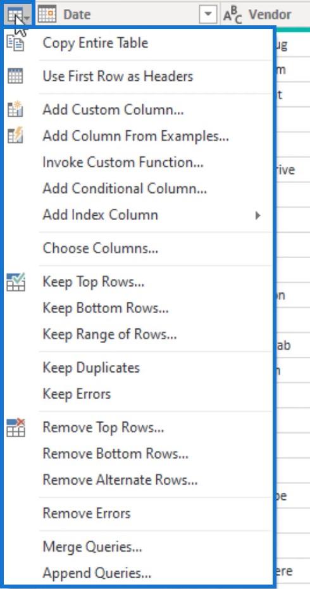Open the Date column filter dropdown
This screenshot has width=310, height=589.
click(208, 15)
